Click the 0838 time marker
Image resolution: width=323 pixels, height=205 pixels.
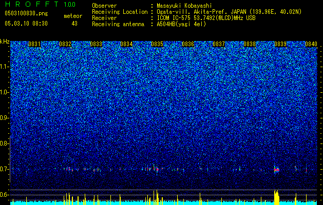[x=250, y=44]
